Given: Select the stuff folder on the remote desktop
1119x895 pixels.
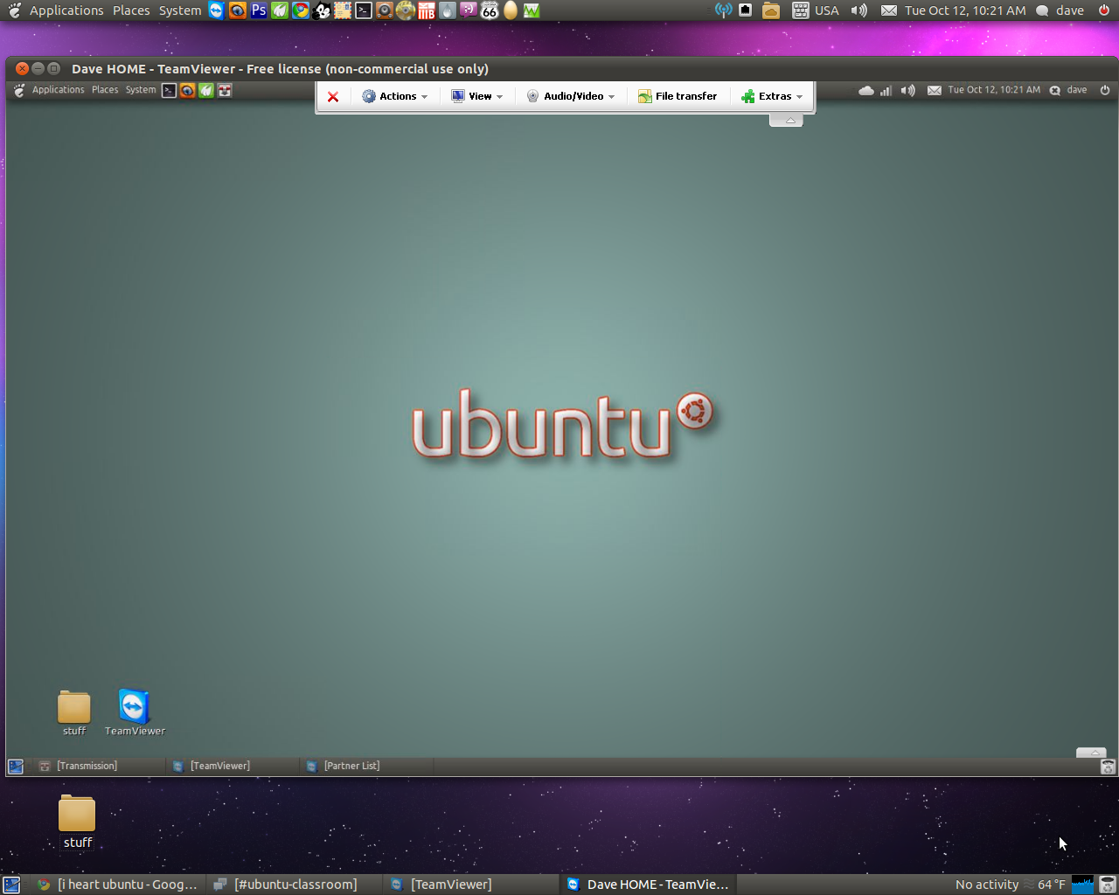Looking at the screenshot, I should (x=74, y=713).
